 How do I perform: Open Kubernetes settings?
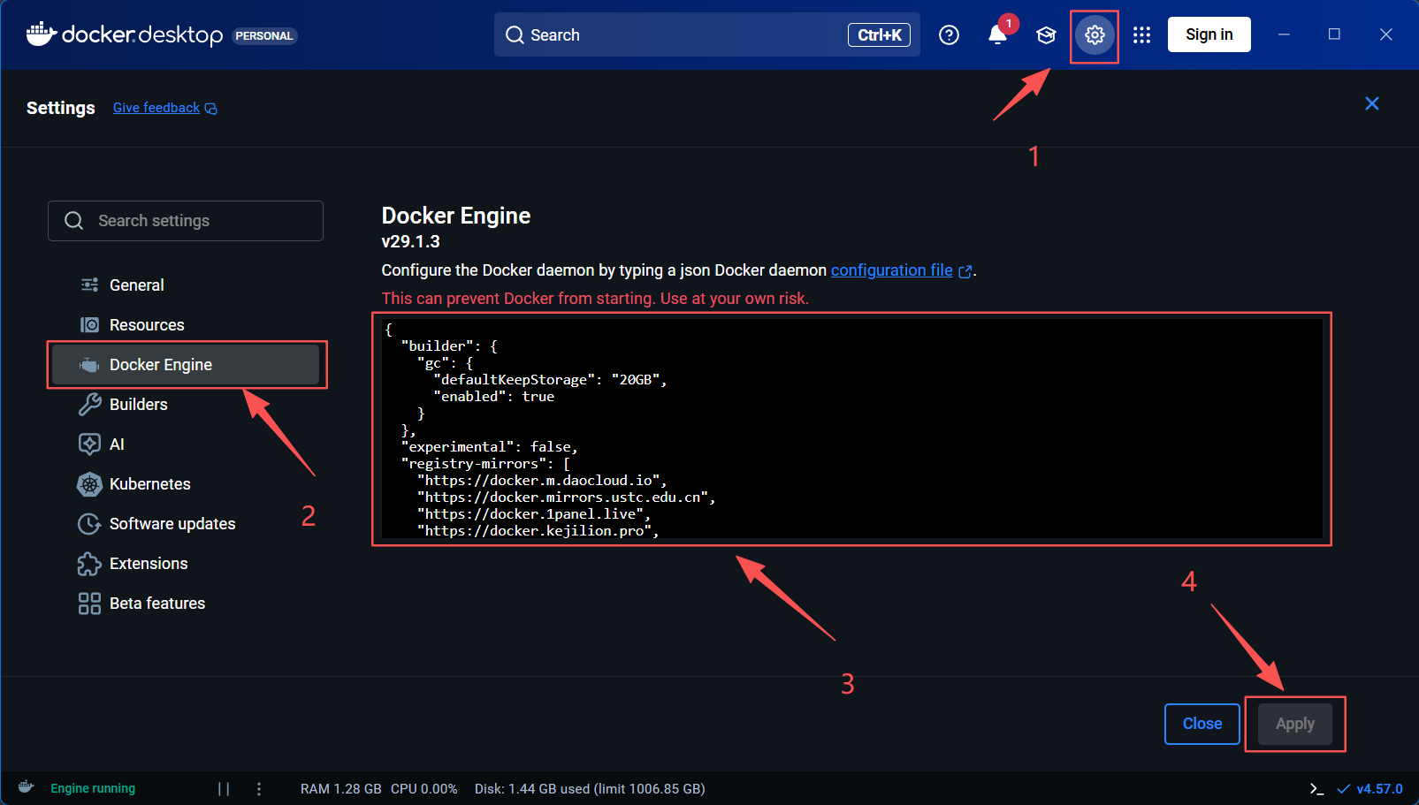tap(186, 483)
